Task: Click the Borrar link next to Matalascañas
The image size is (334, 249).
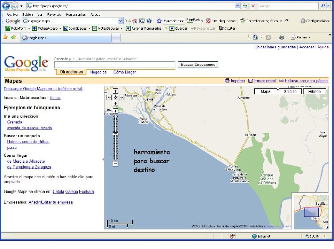Action: [x=55, y=98]
